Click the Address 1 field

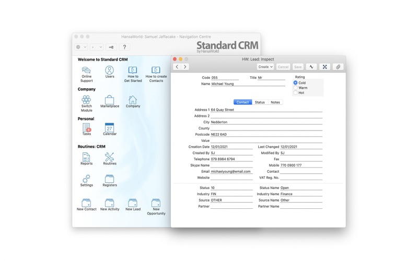click(x=266, y=110)
